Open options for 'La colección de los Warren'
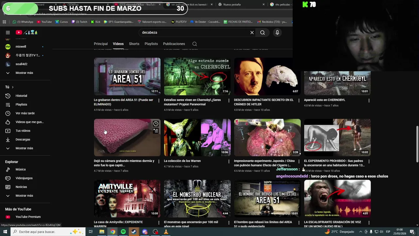This screenshot has width=419, height=236. (229, 162)
